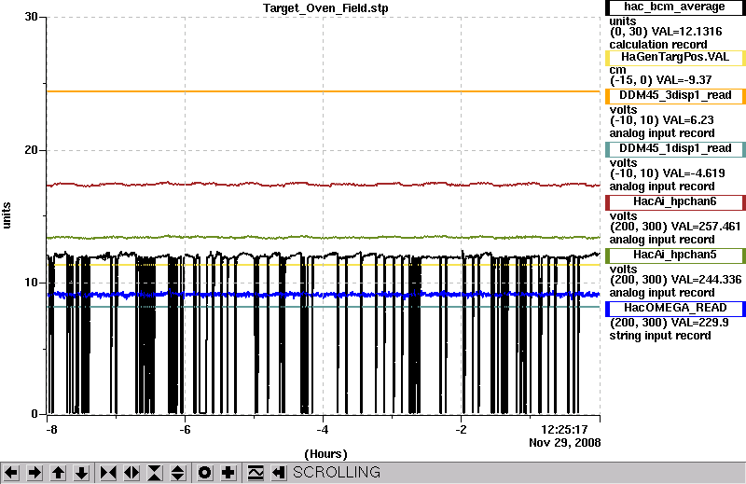Click the 'Nov 29, 2008' date label

pos(565,443)
